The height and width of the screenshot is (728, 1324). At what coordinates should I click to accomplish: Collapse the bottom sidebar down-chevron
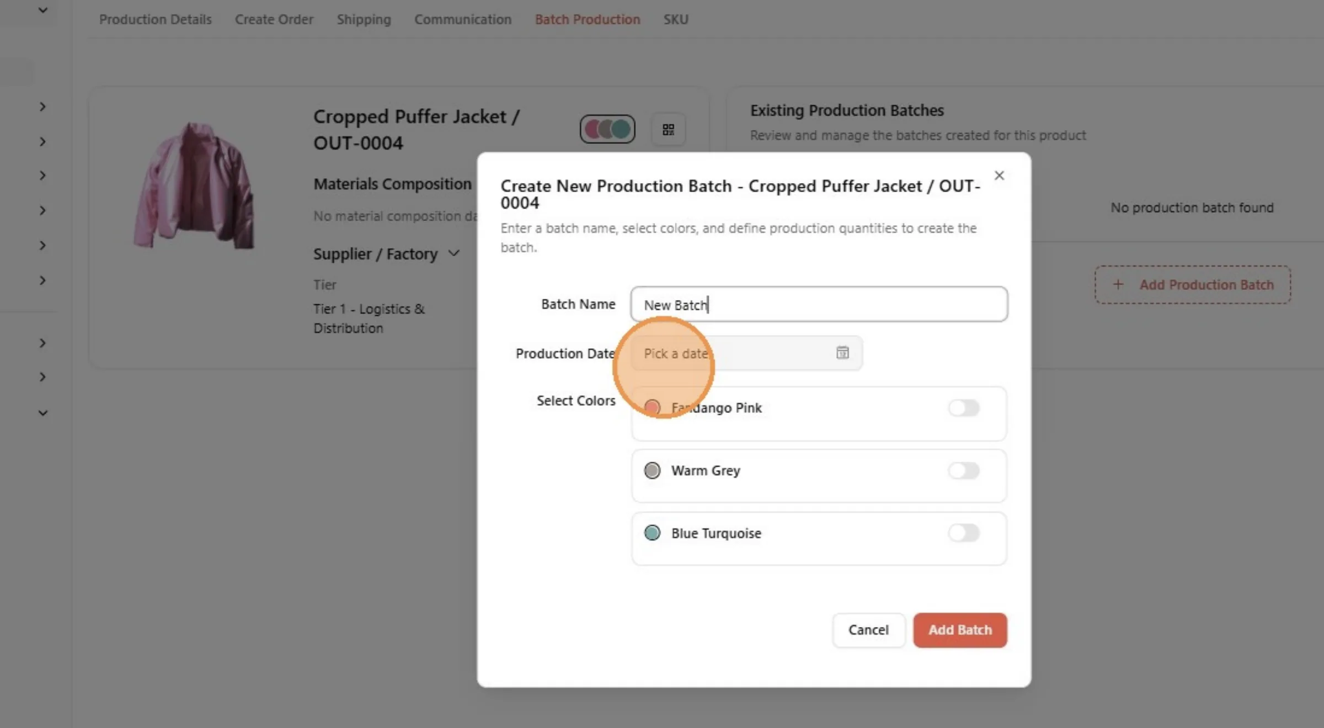[x=42, y=413]
